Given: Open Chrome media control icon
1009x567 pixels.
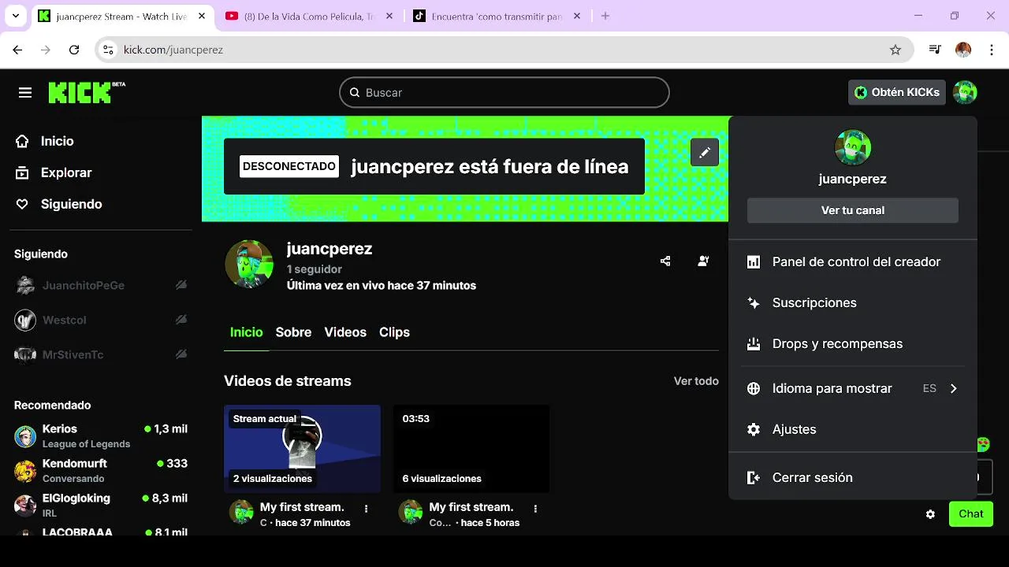Looking at the screenshot, I should [x=935, y=50].
